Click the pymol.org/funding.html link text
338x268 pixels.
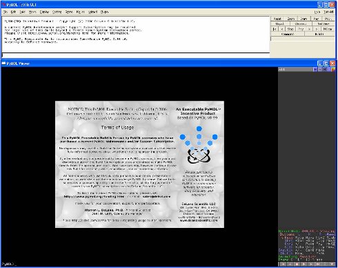[94, 197]
